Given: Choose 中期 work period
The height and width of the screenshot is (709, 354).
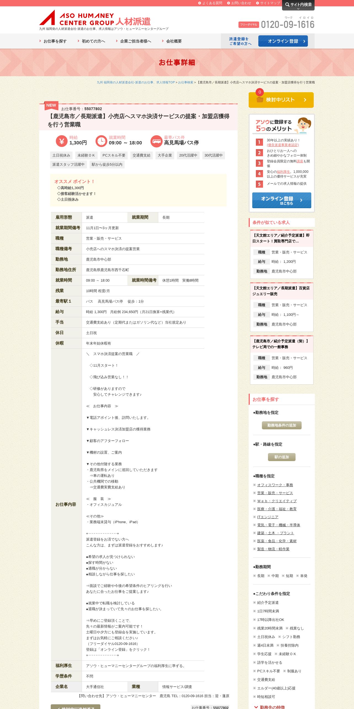Looking at the screenshot, I should click(273, 576).
